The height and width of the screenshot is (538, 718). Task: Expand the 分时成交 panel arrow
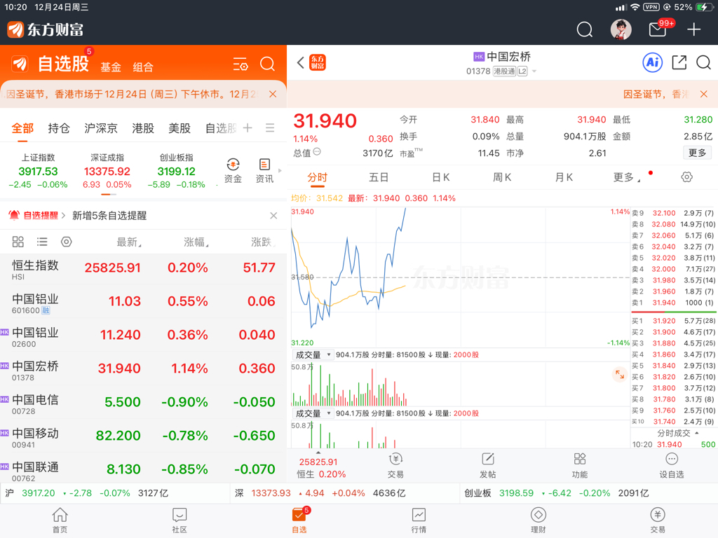(x=697, y=433)
